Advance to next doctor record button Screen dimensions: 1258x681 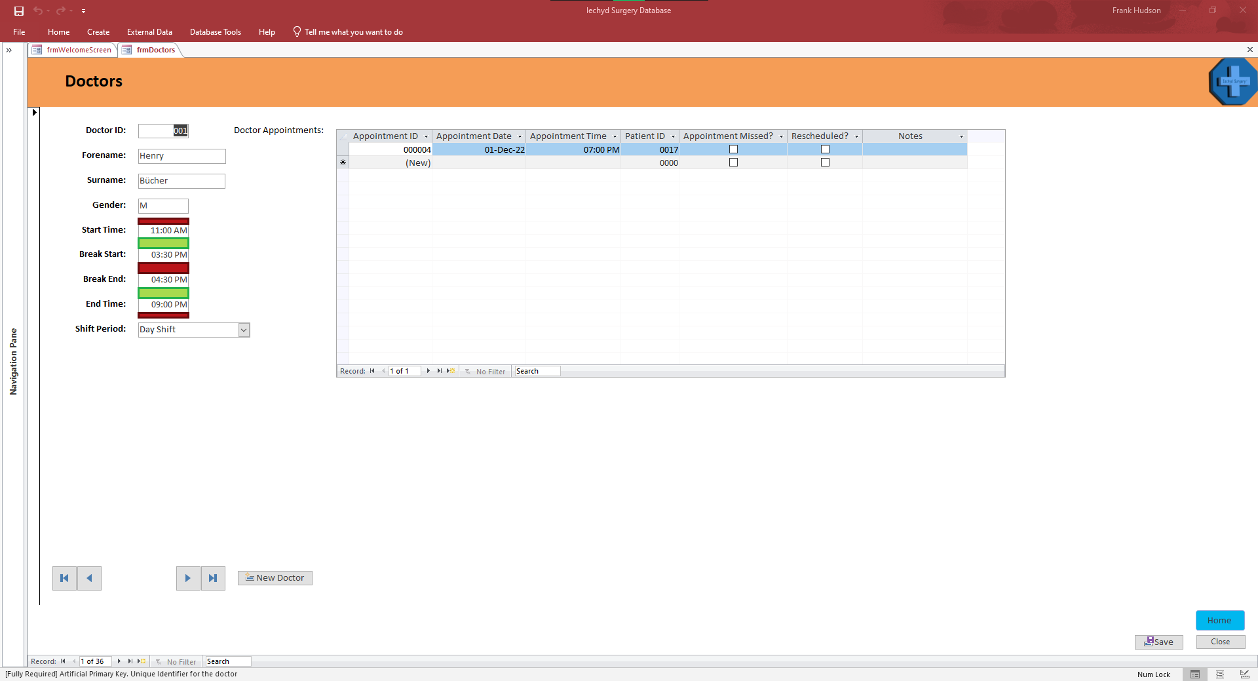tap(187, 578)
